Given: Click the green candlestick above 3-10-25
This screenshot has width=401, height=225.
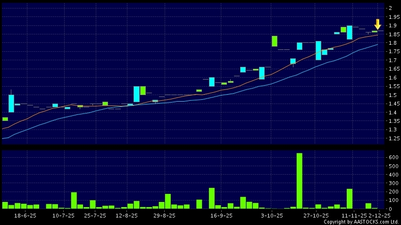Looking at the screenshot, I should click(274, 41).
